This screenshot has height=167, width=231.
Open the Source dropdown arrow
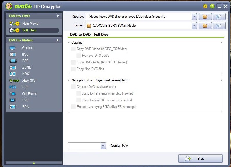(x=194, y=17)
